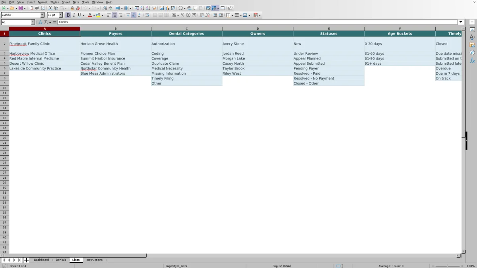477x268 pixels.
Task: Toggle Center Vertically alignment
Action: point(134,15)
